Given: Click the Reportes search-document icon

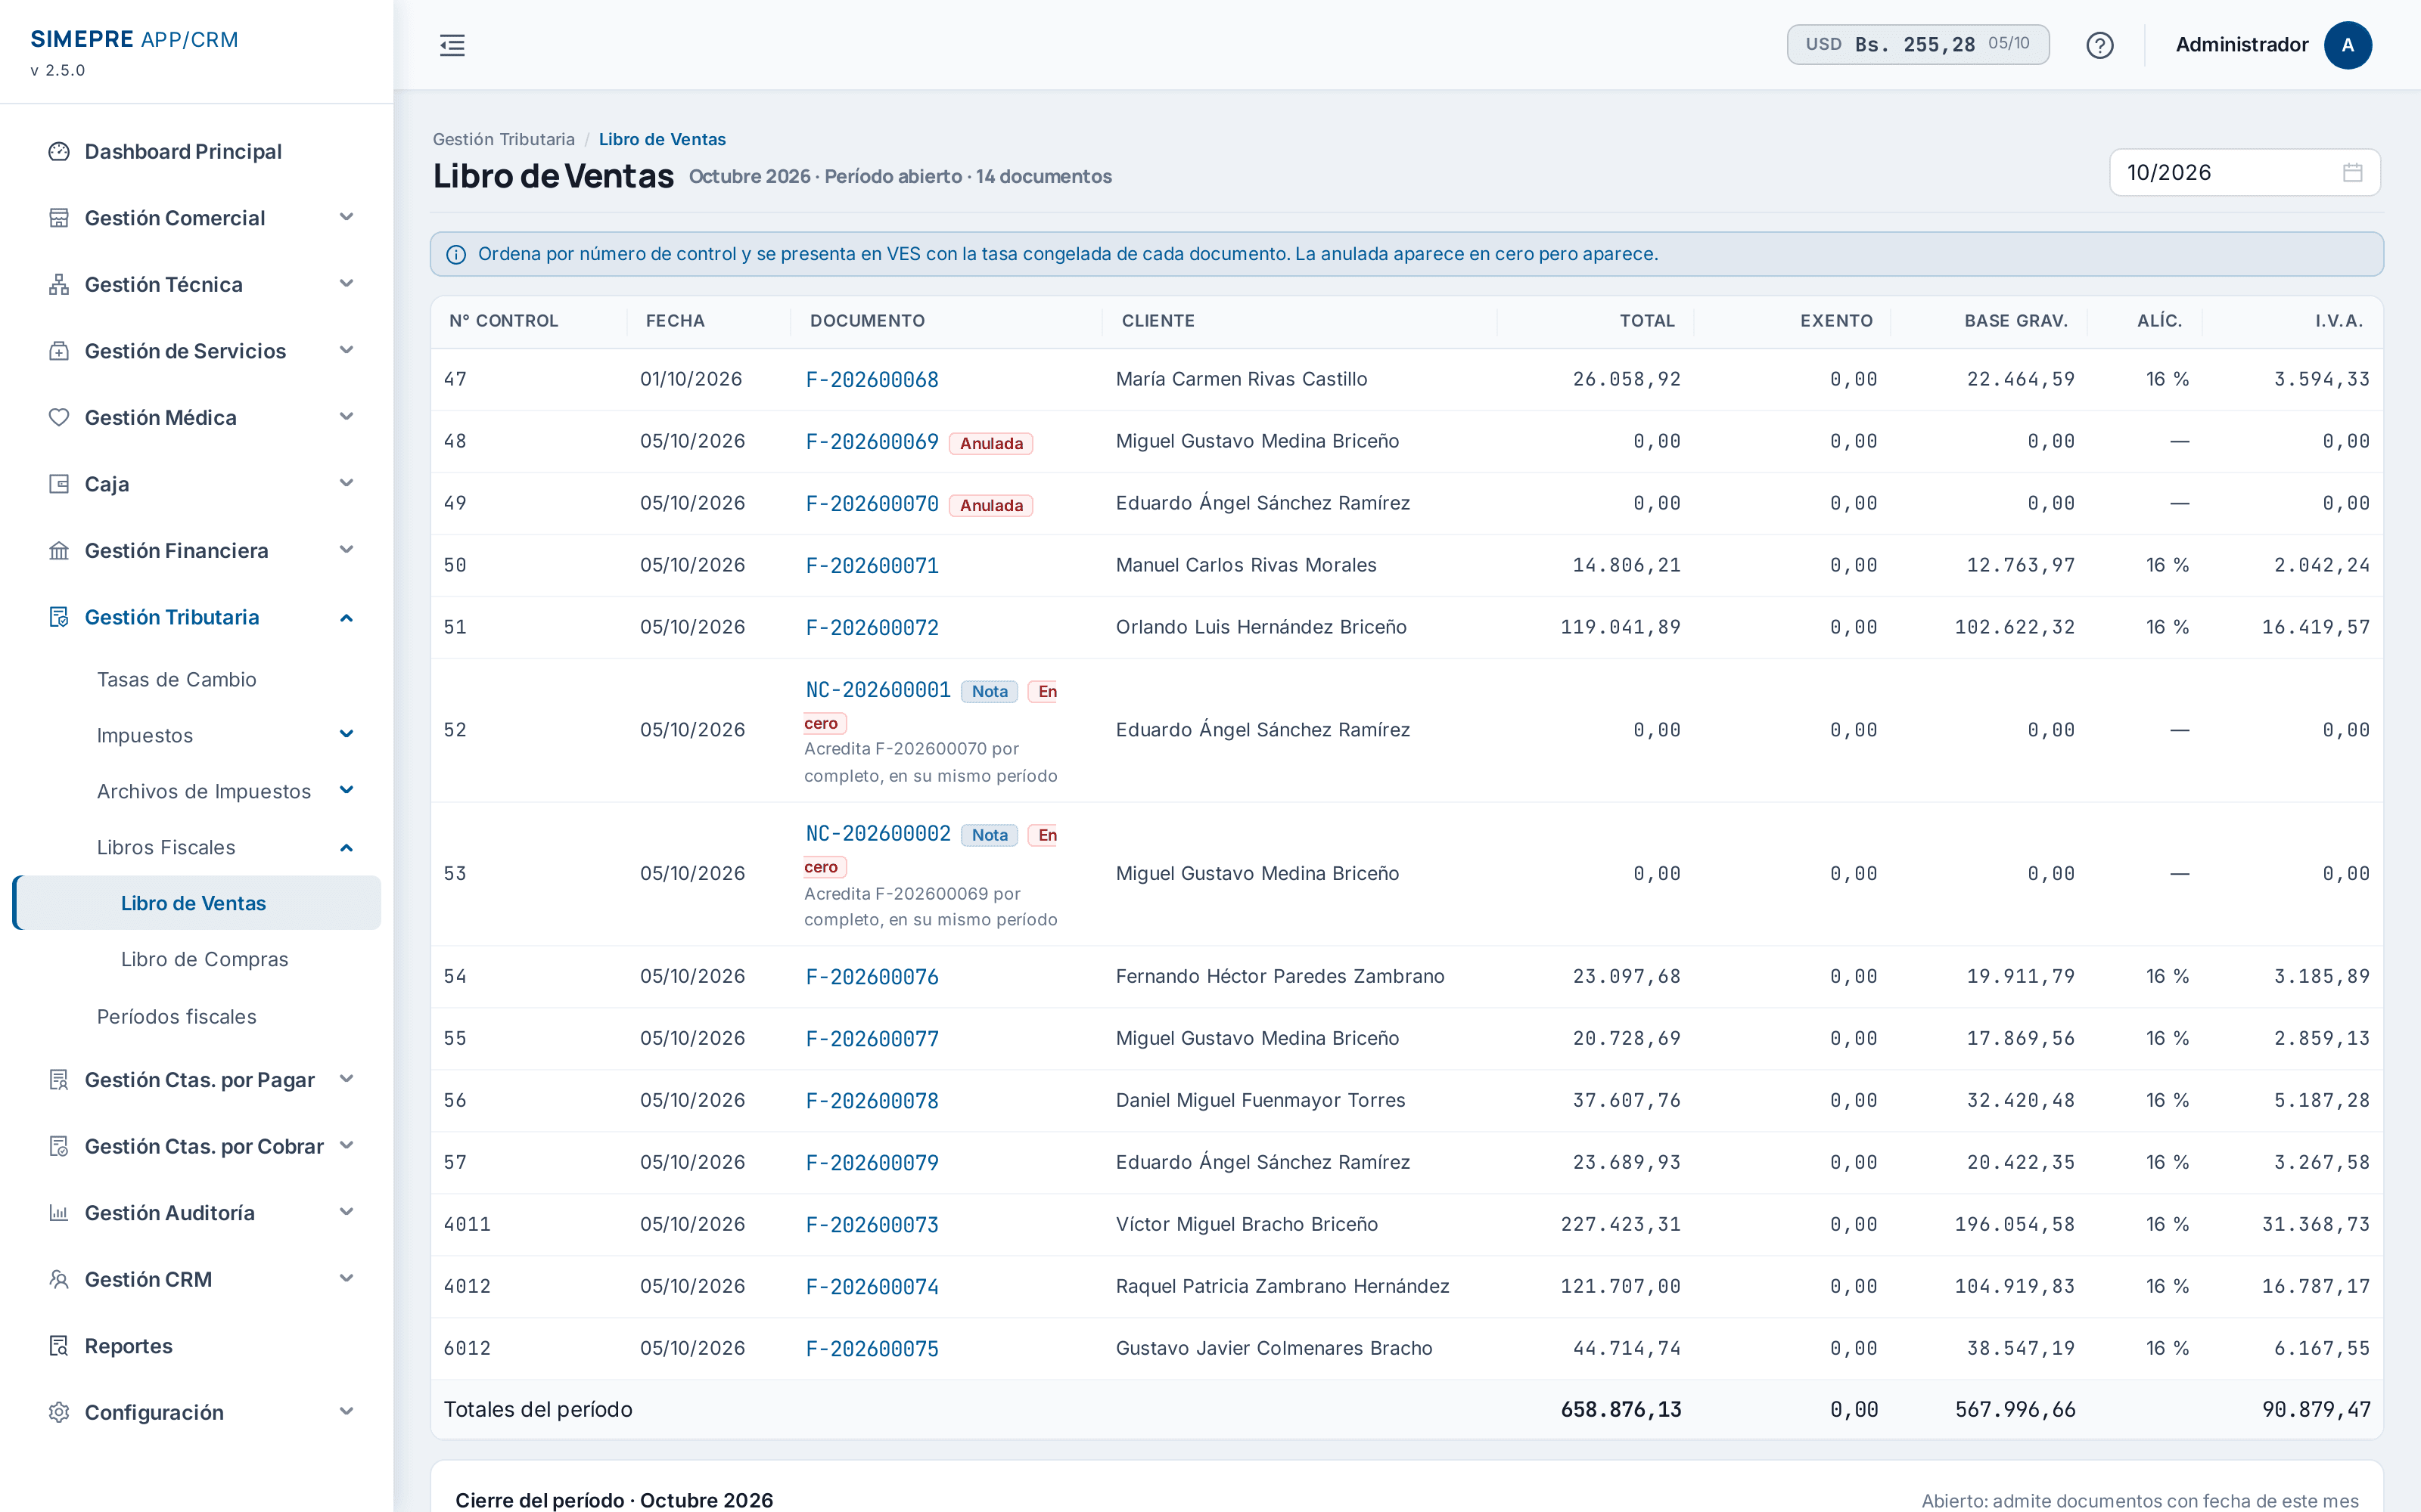Looking at the screenshot, I should tap(59, 1346).
